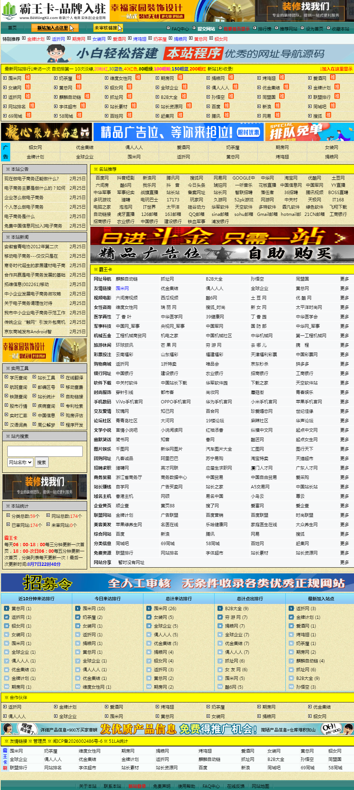
Task: Open the 小白轻松搭建 本站程序 banner
Action: pyautogui.click(x=177, y=53)
